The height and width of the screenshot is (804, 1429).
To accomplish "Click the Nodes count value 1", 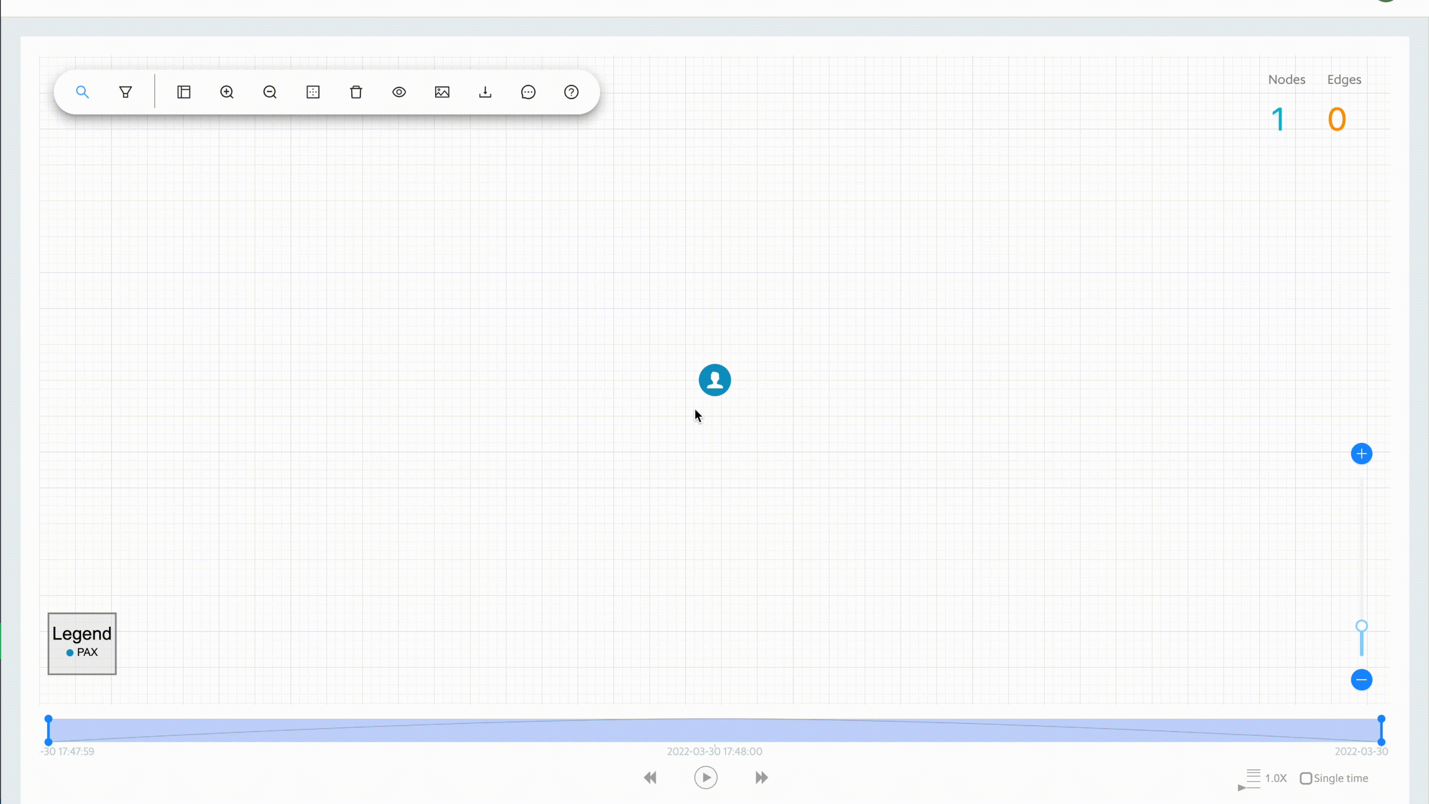I will coord(1278,119).
